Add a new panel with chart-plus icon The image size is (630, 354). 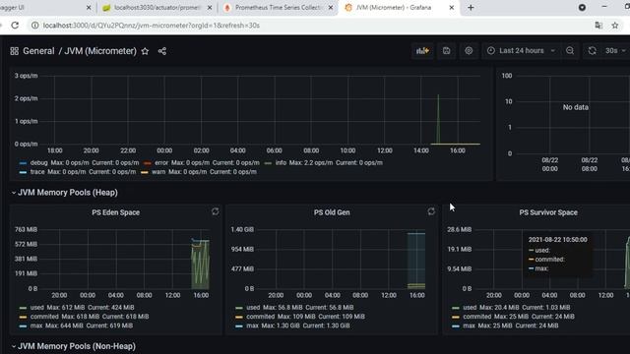pos(422,50)
